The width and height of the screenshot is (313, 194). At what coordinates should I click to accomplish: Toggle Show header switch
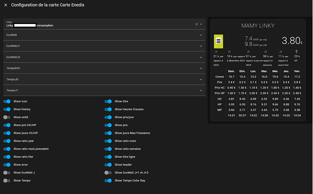[108, 165]
